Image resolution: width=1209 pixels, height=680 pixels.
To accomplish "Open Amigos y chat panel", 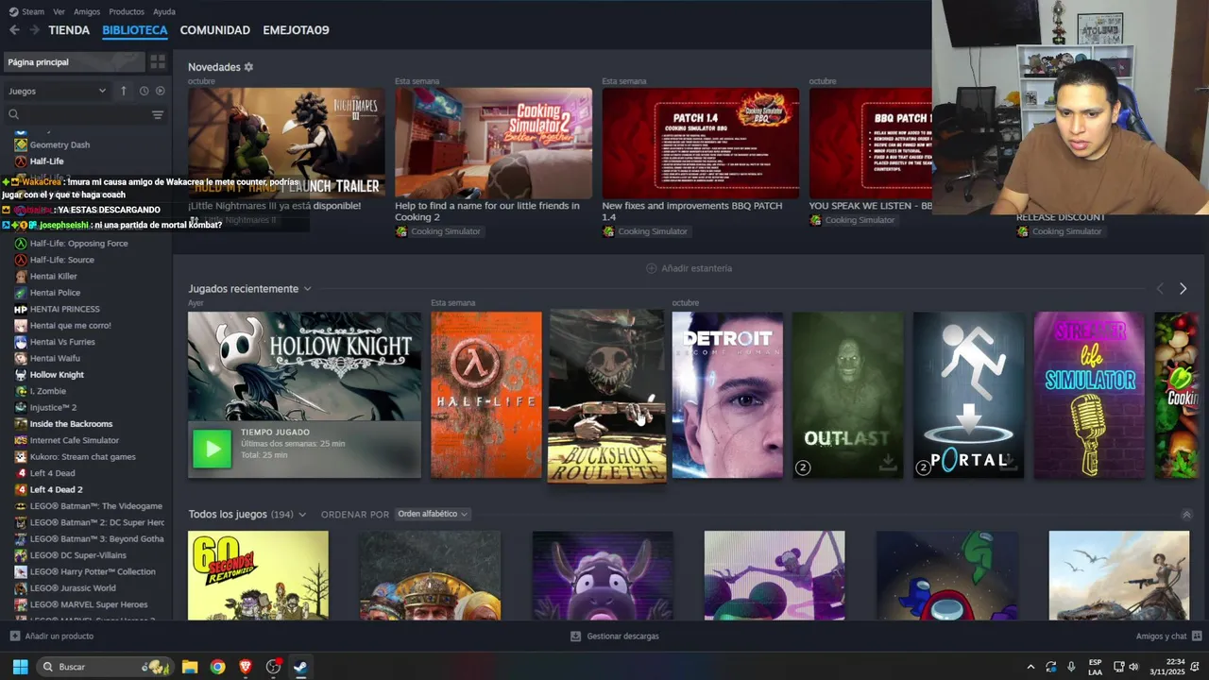I will (1168, 637).
